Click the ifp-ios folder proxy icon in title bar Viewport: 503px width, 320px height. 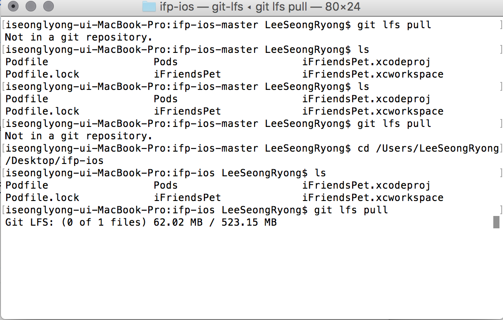[149, 7]
